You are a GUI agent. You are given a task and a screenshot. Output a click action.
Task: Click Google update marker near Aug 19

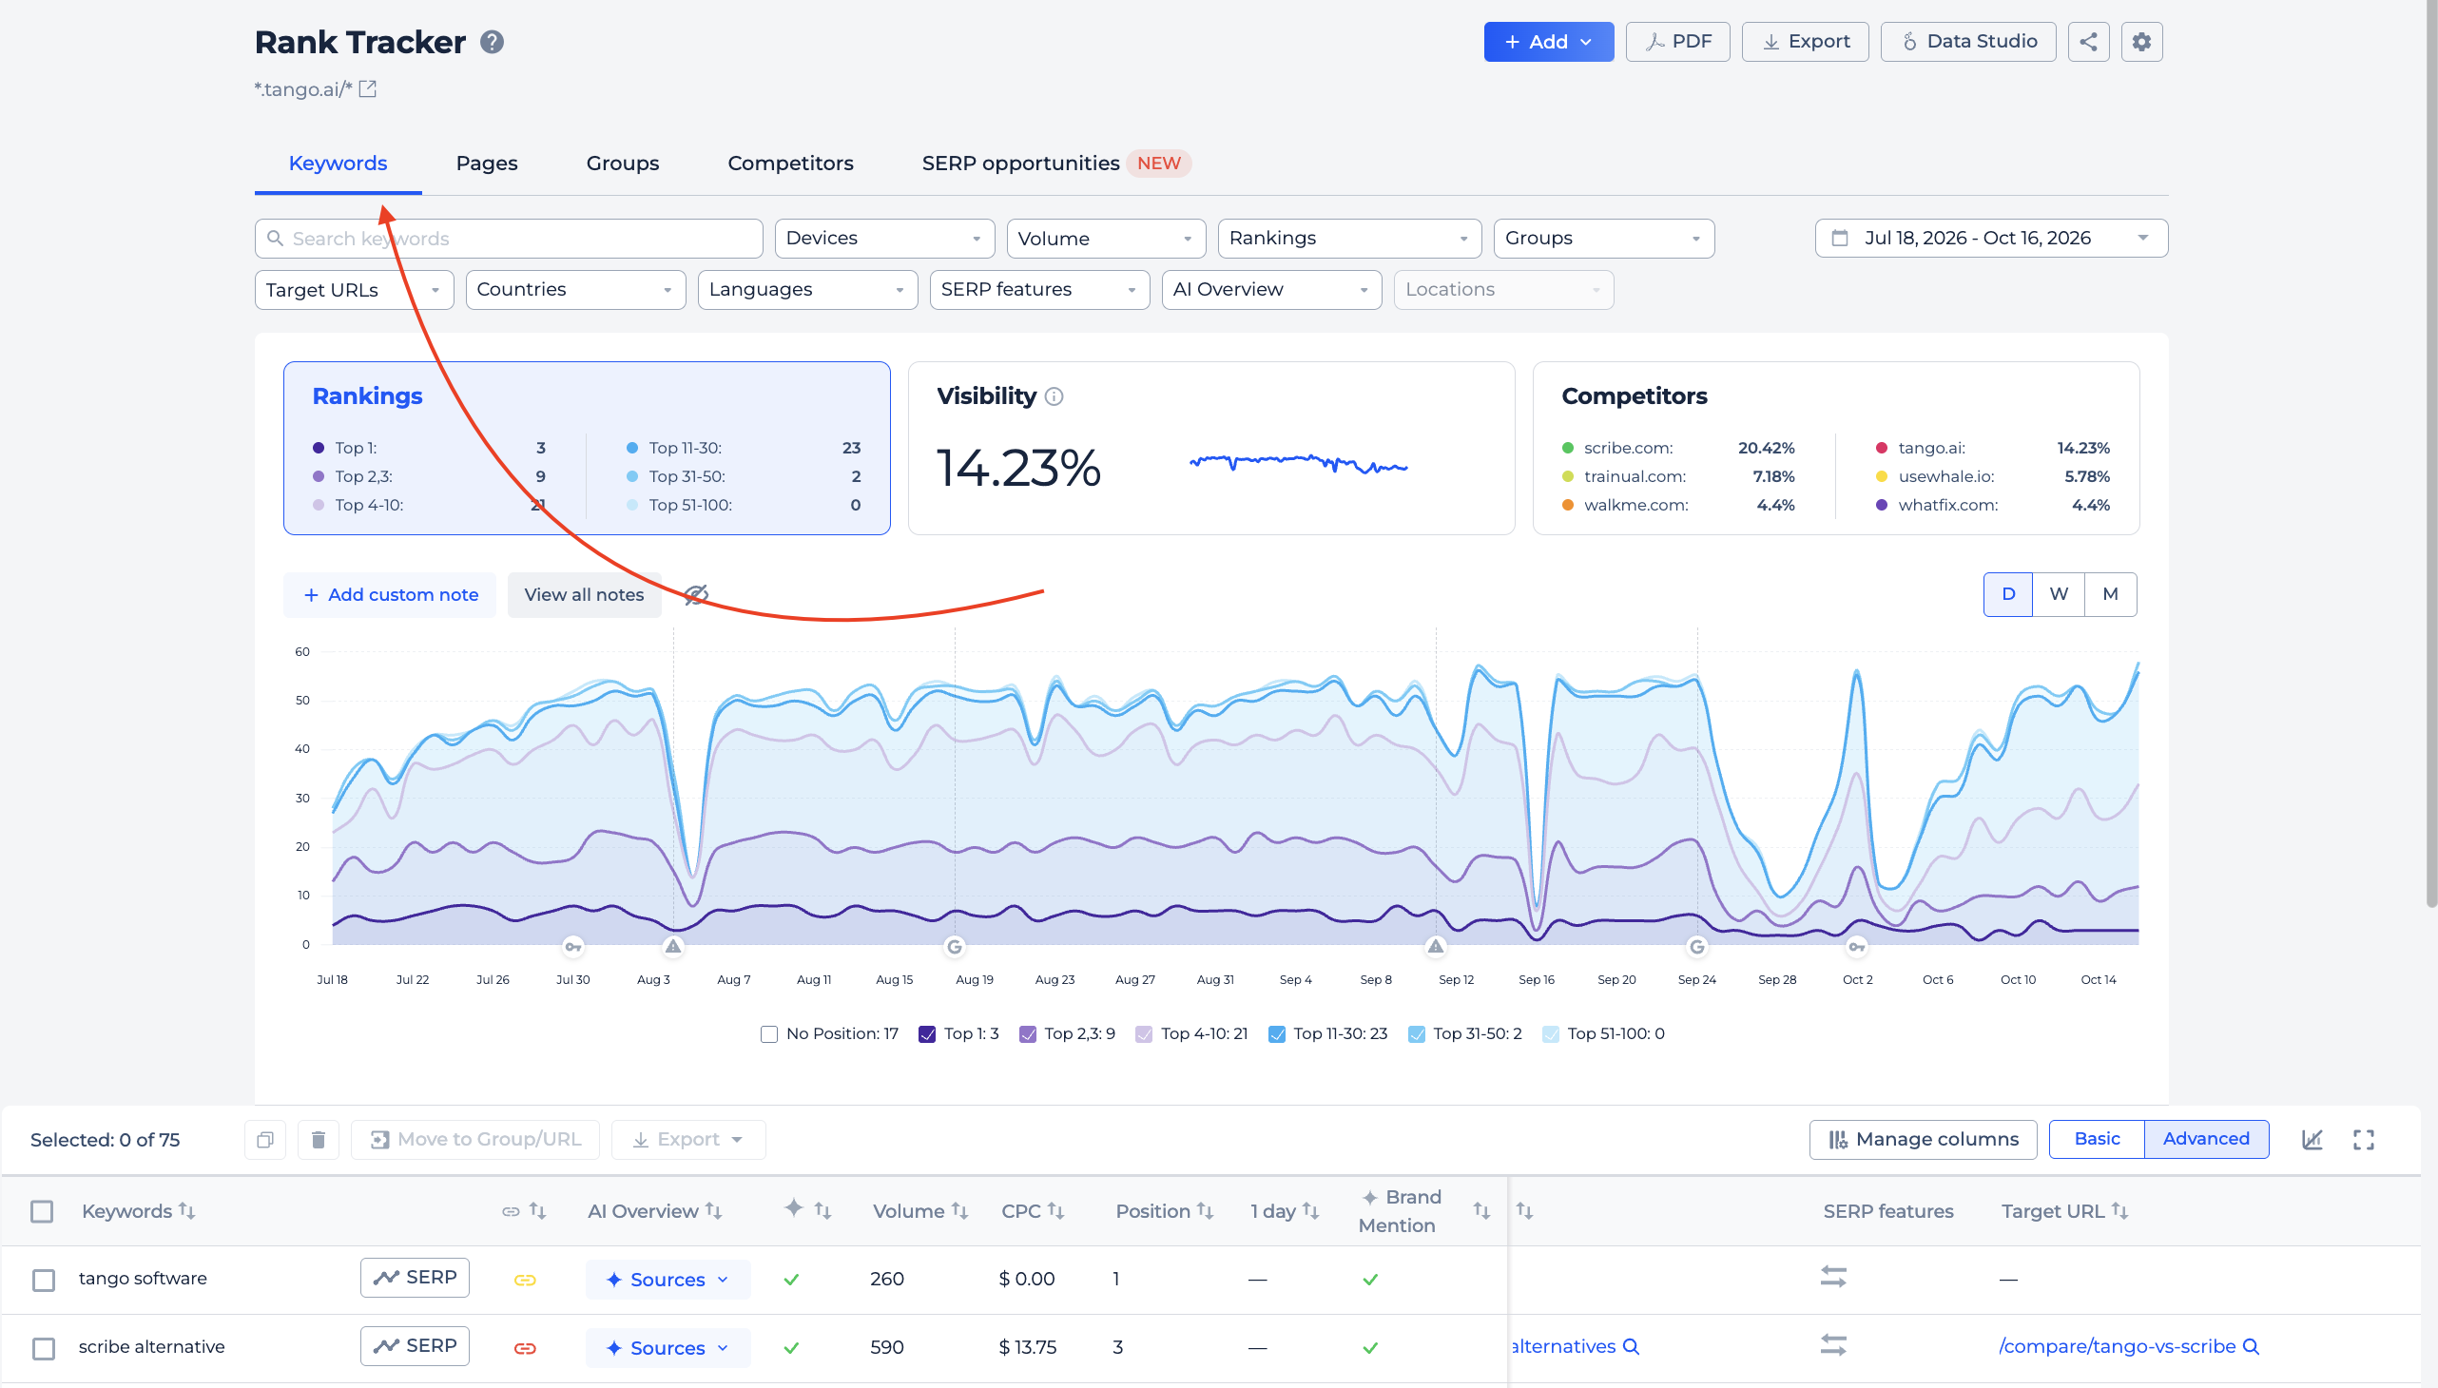pyautogui.click(x=955, y=947)
